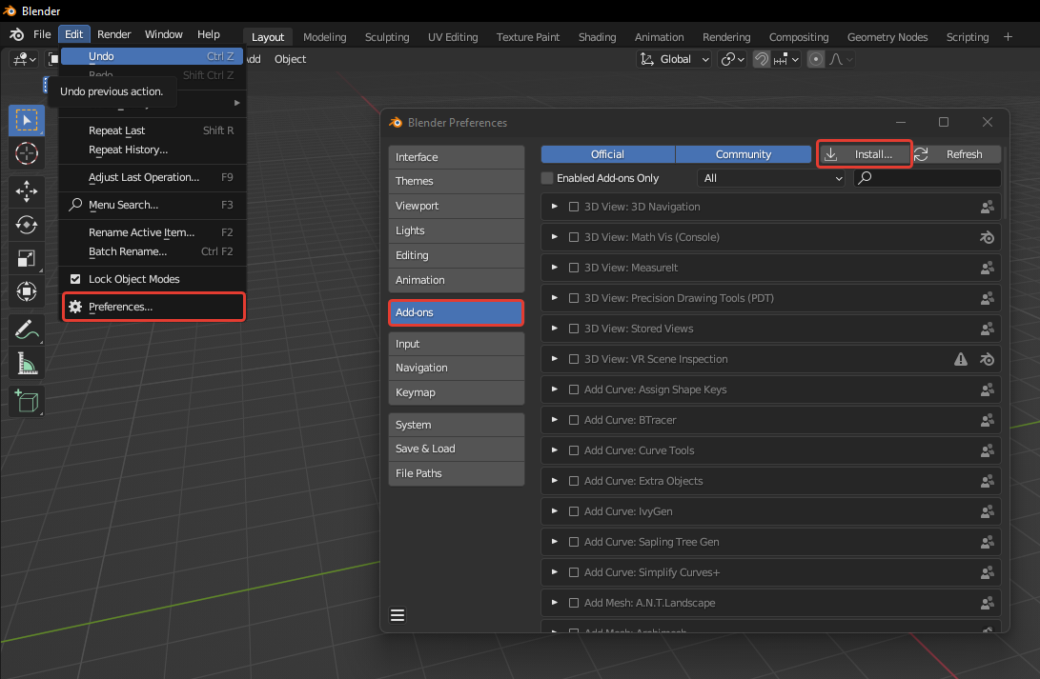This screenshot has width=1040, height=679.
Task: Click the community icon on 3D Navigation row
Action: tap(987, 207)
